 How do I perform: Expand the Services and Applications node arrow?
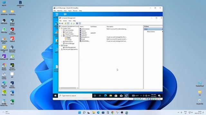click(x=60, y=50)
